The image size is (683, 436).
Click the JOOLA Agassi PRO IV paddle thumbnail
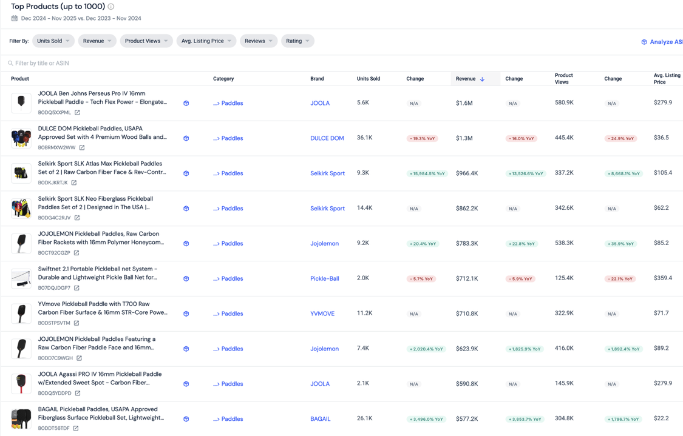point(21,384)
